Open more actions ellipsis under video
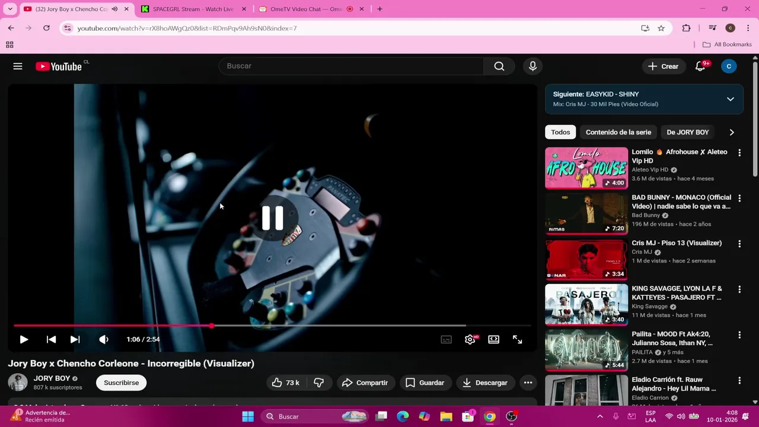The width and height of the screenshot is (759, 427). pos(528,383)
